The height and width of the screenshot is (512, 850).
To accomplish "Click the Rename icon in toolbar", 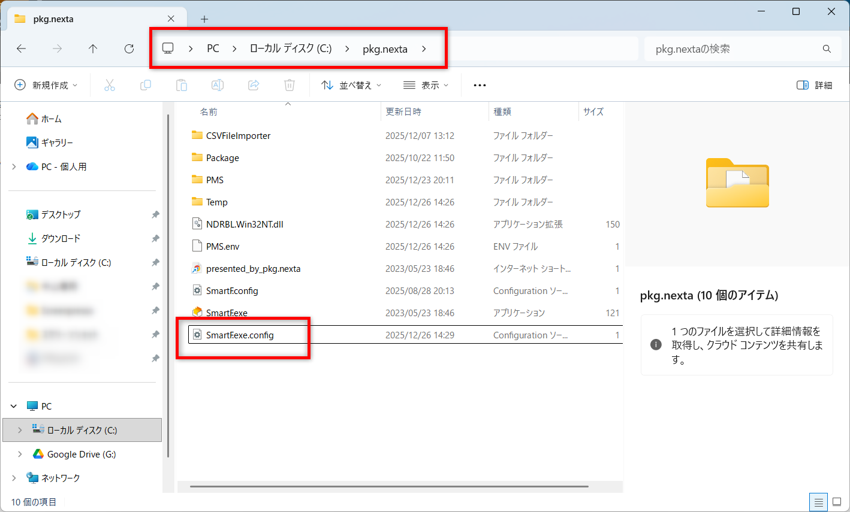I will 218,85.
